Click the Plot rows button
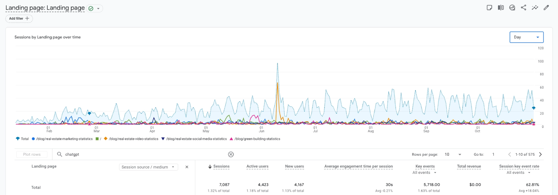 click(32, 155)
